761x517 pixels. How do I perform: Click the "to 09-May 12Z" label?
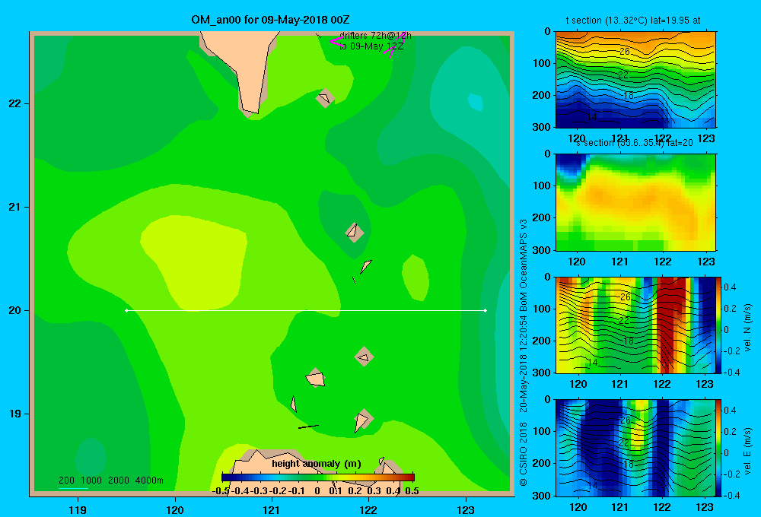coord(371,46)
